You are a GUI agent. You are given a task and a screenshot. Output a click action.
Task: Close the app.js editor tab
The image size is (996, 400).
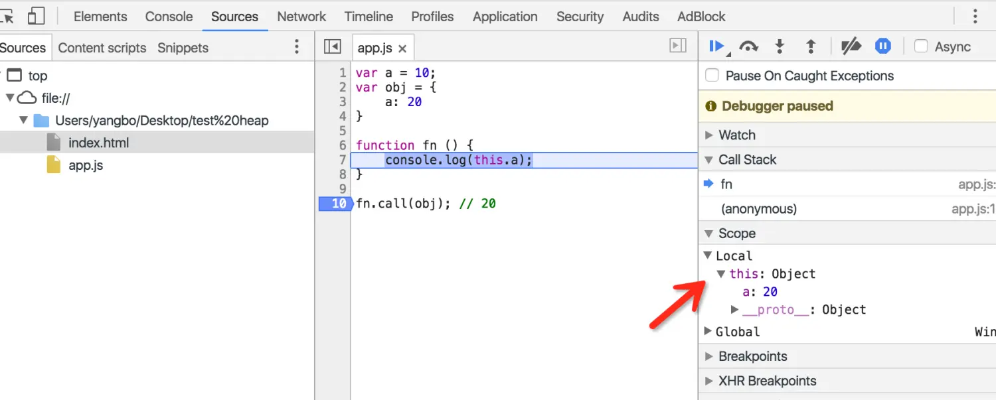pos(402,48)
